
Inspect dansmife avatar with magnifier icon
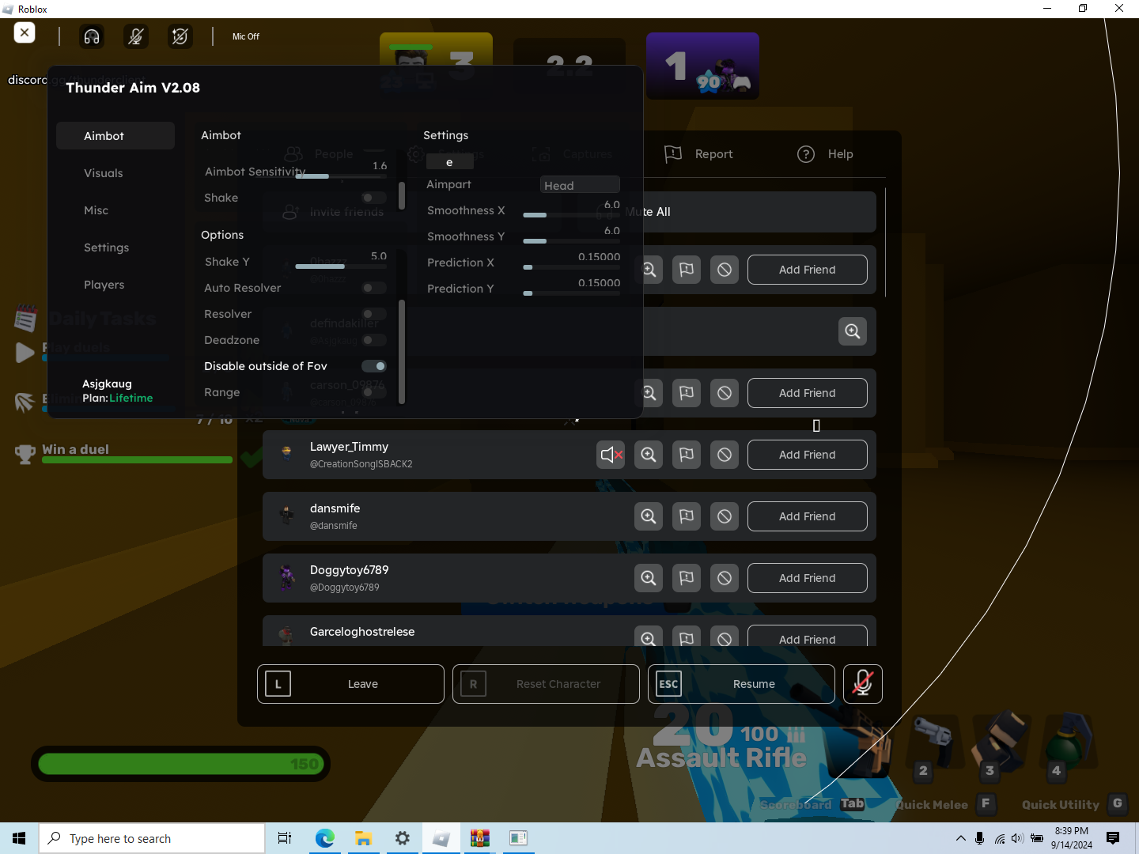coord(649,516)
